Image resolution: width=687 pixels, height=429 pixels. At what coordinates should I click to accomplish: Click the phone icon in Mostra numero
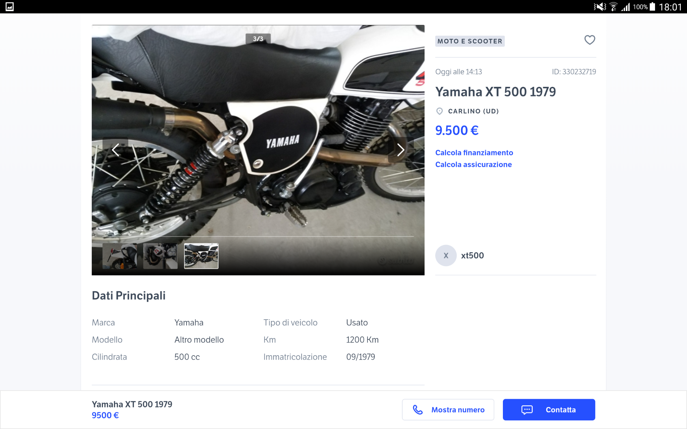418,409
